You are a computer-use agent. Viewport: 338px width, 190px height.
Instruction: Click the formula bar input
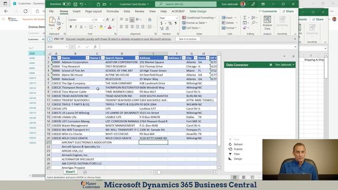coord(197,47)
